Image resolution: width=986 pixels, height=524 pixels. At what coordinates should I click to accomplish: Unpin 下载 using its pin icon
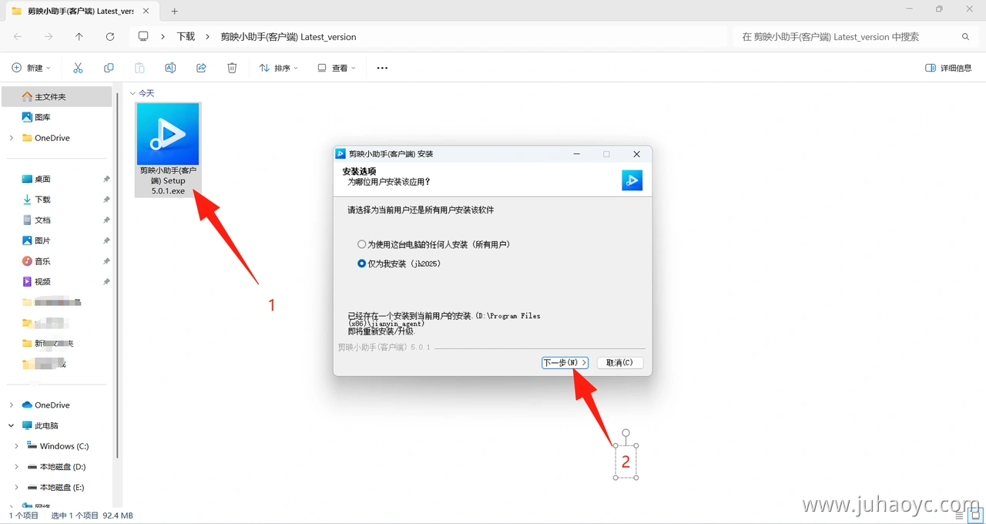click(106, 200)
